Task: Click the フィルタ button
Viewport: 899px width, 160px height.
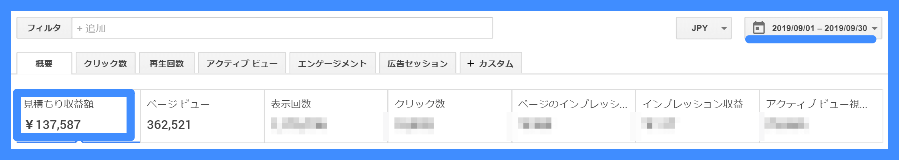Action: point(44,28)
